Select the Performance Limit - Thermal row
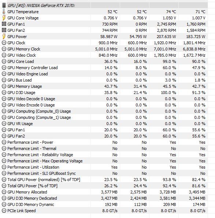The width and height of the screenshot is (215, 218). [x=104, y=149]
